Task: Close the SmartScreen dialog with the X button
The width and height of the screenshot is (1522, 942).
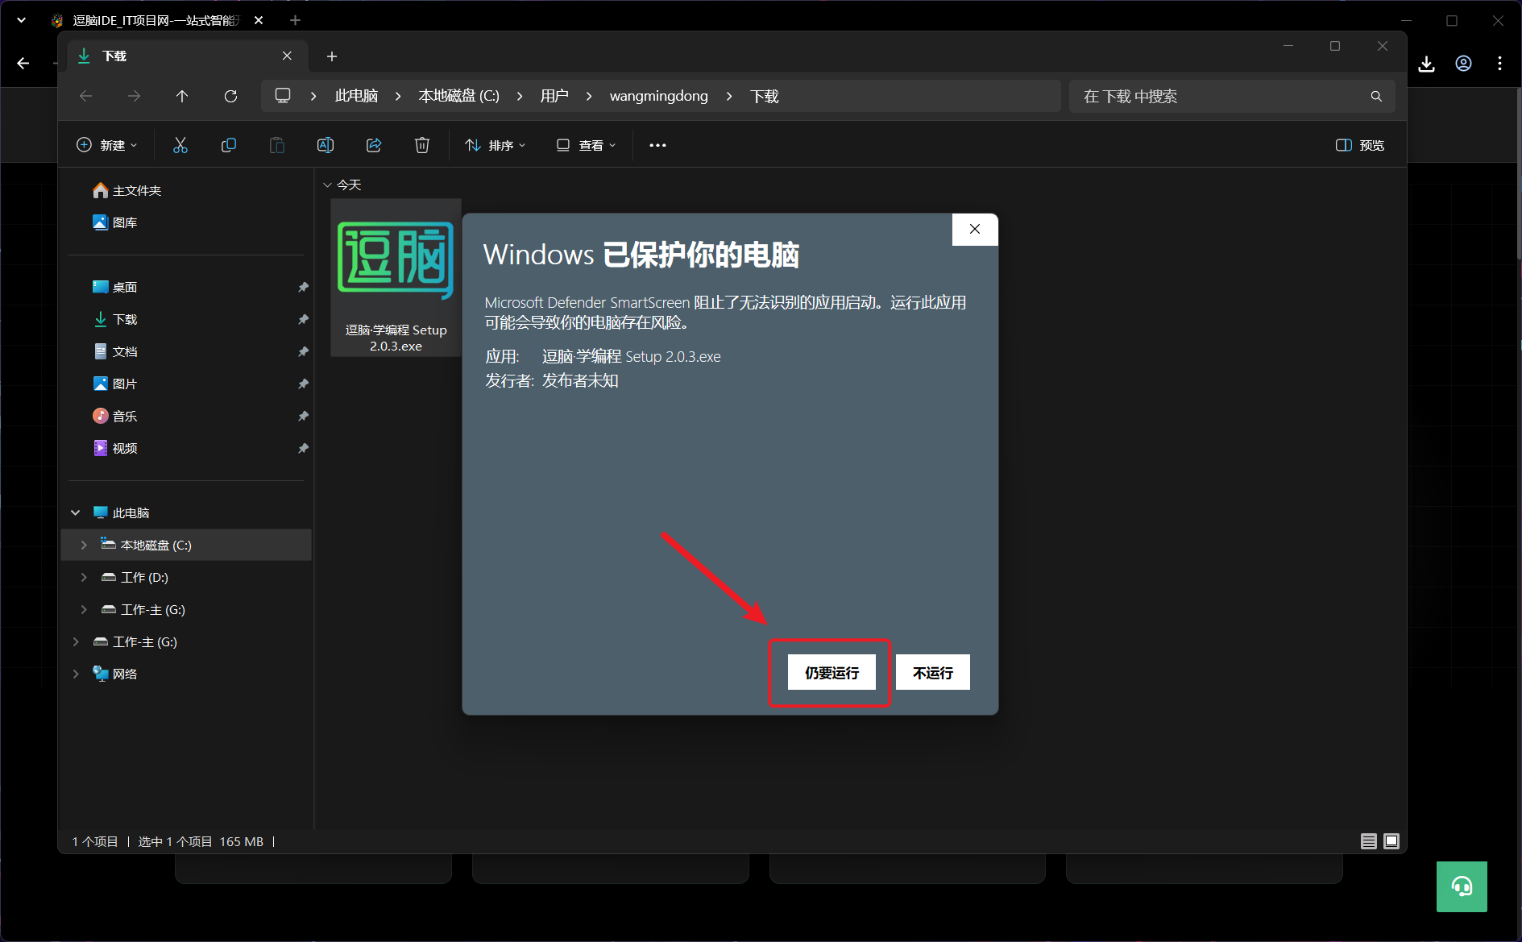Action: point(975,229)
